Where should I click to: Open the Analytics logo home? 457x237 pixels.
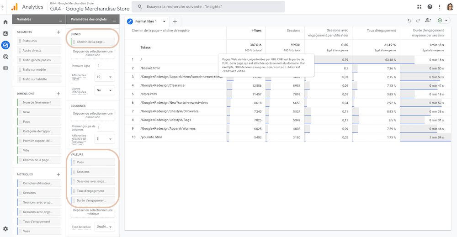[27, 7]
